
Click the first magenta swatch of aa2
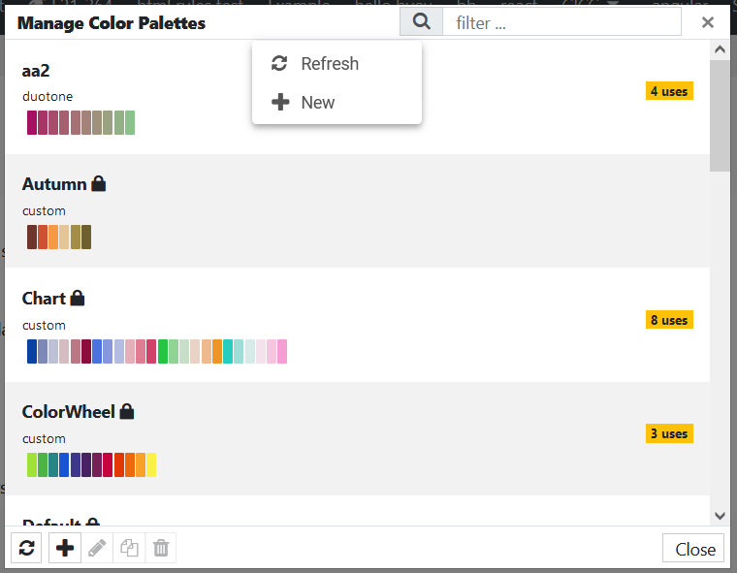click(31, 123)
